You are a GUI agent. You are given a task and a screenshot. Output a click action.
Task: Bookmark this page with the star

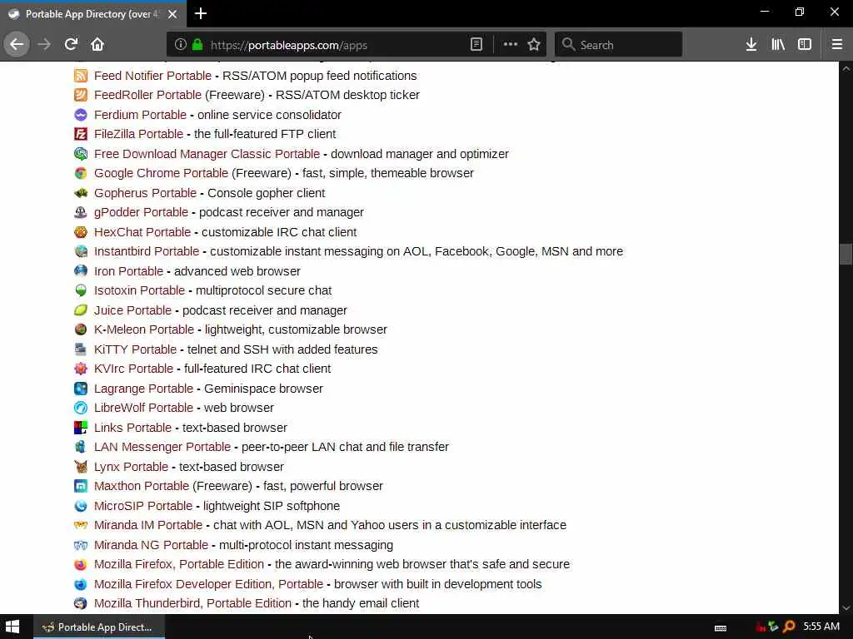(x=534, y=45)
